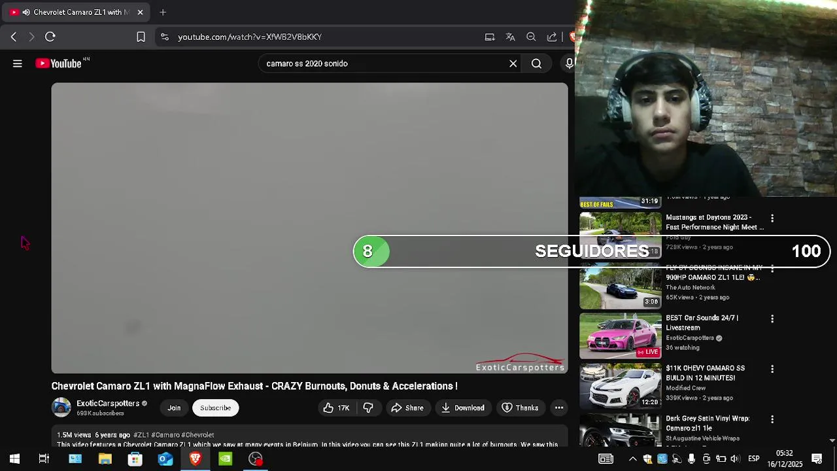837x471 pixels.
Task: Share this page via address bar icon
Action: click(x=552, y=37)
